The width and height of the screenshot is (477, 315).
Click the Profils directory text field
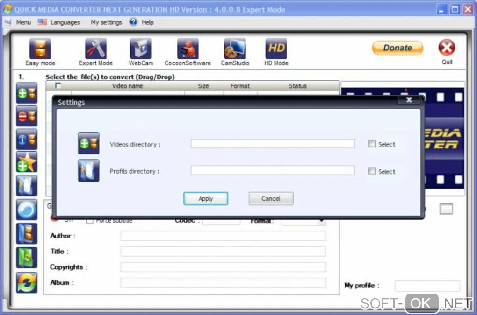273,170
